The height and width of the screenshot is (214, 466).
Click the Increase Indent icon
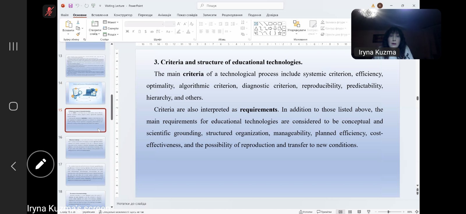point(227,24)
